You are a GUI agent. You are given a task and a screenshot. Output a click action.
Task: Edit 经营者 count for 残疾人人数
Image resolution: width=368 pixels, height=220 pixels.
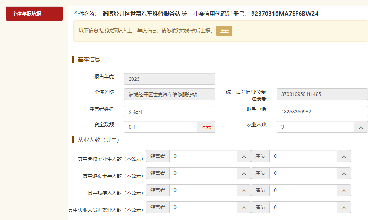click(x=203, y=190)
